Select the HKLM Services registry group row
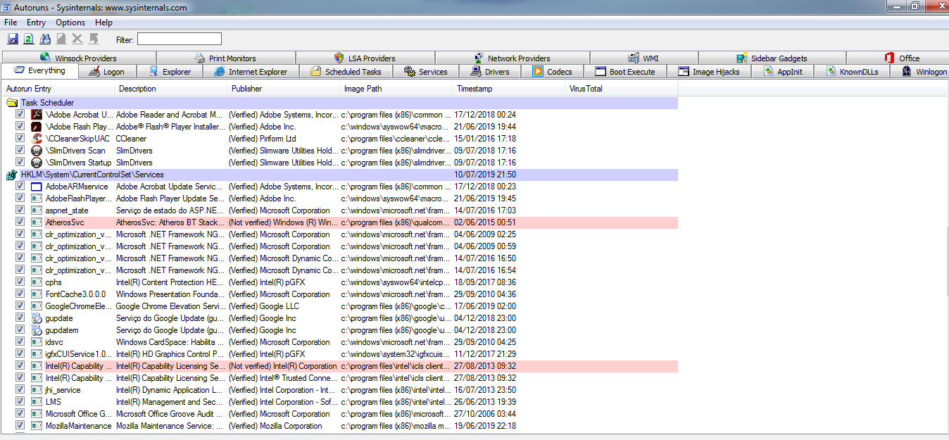 (x=92, y=175)
